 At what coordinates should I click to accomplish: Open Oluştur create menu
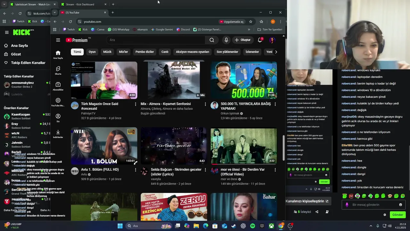(242, 40)
